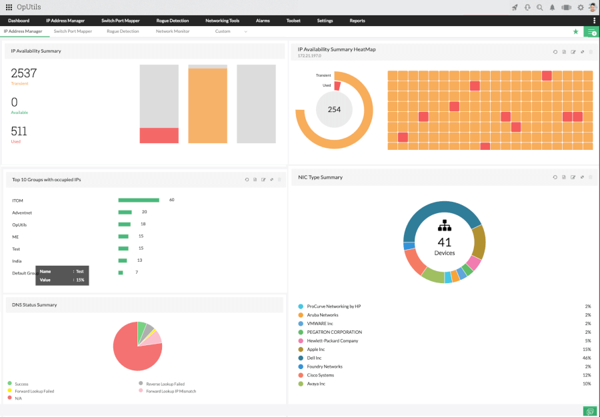This screenshot has height=417, width=600.
Task: Expand the NIC Type Summary widget
Action: tap(582, 177)
